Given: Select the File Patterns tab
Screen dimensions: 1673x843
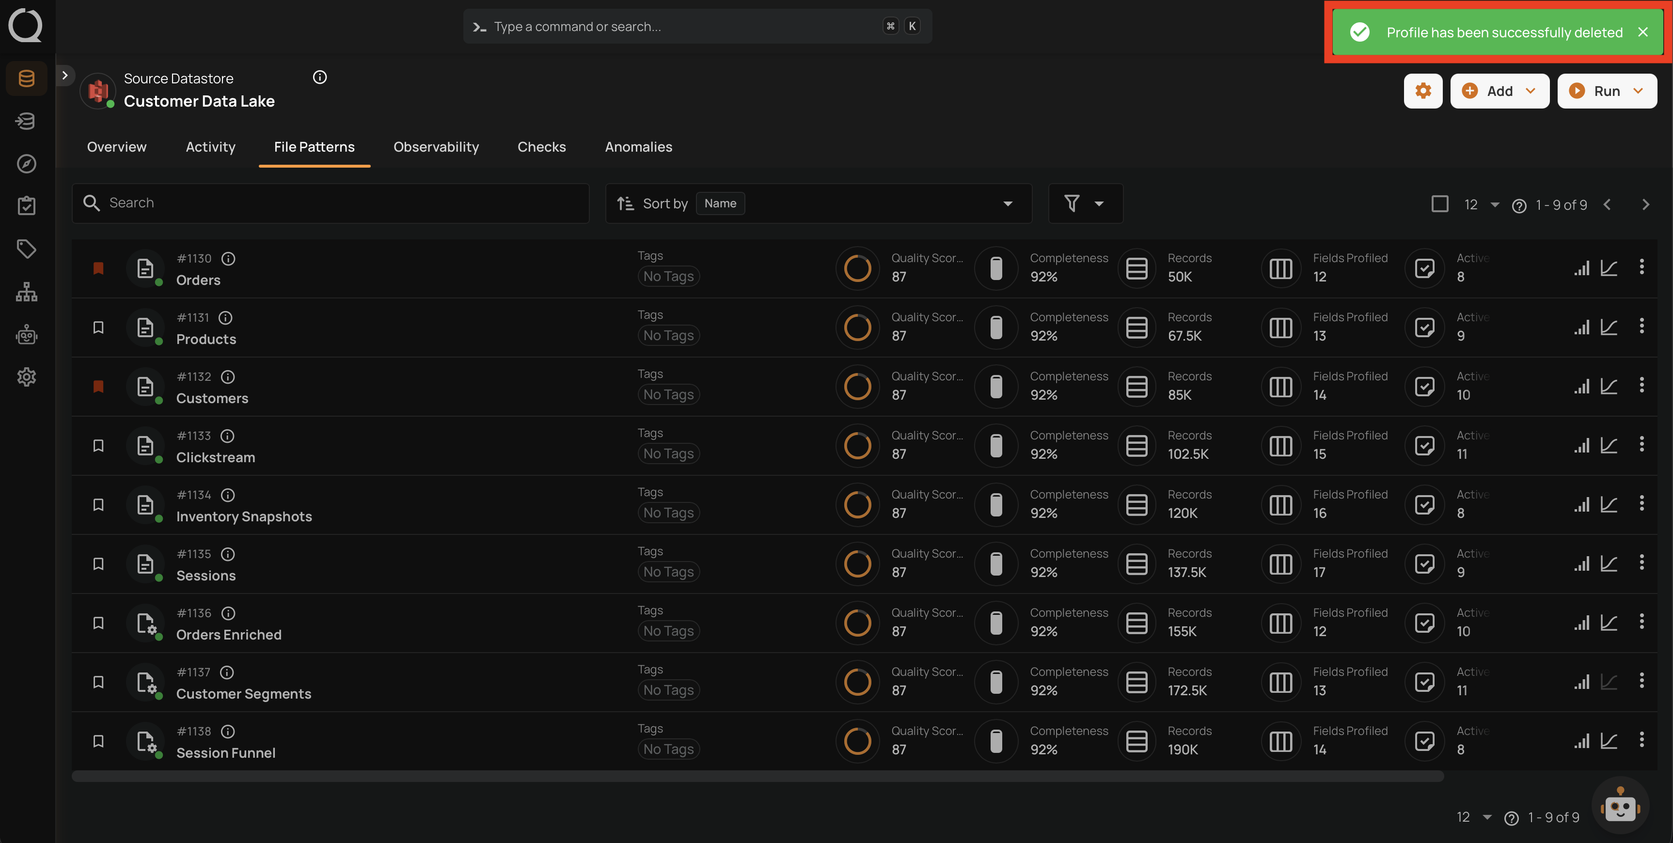Looking at the screenshot, I should pos(315,147).
